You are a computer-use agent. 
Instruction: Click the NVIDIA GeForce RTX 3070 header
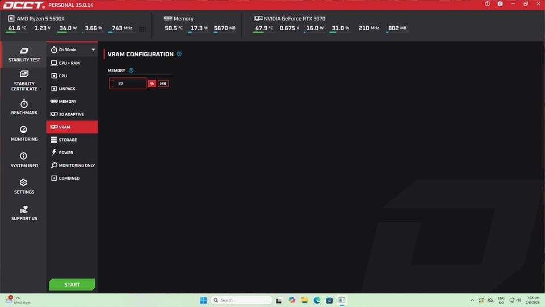pos(290,18)
